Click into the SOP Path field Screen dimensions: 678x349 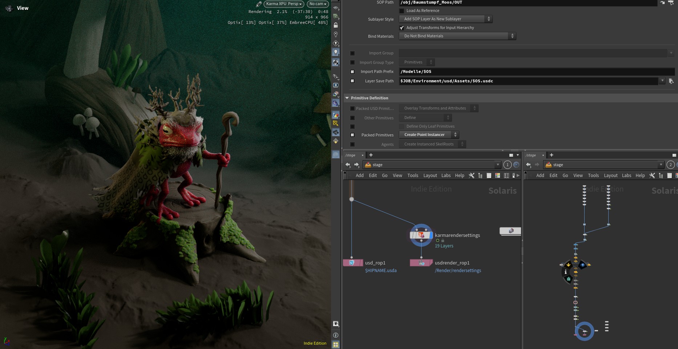pyautogui.click(x=528, y=3)
